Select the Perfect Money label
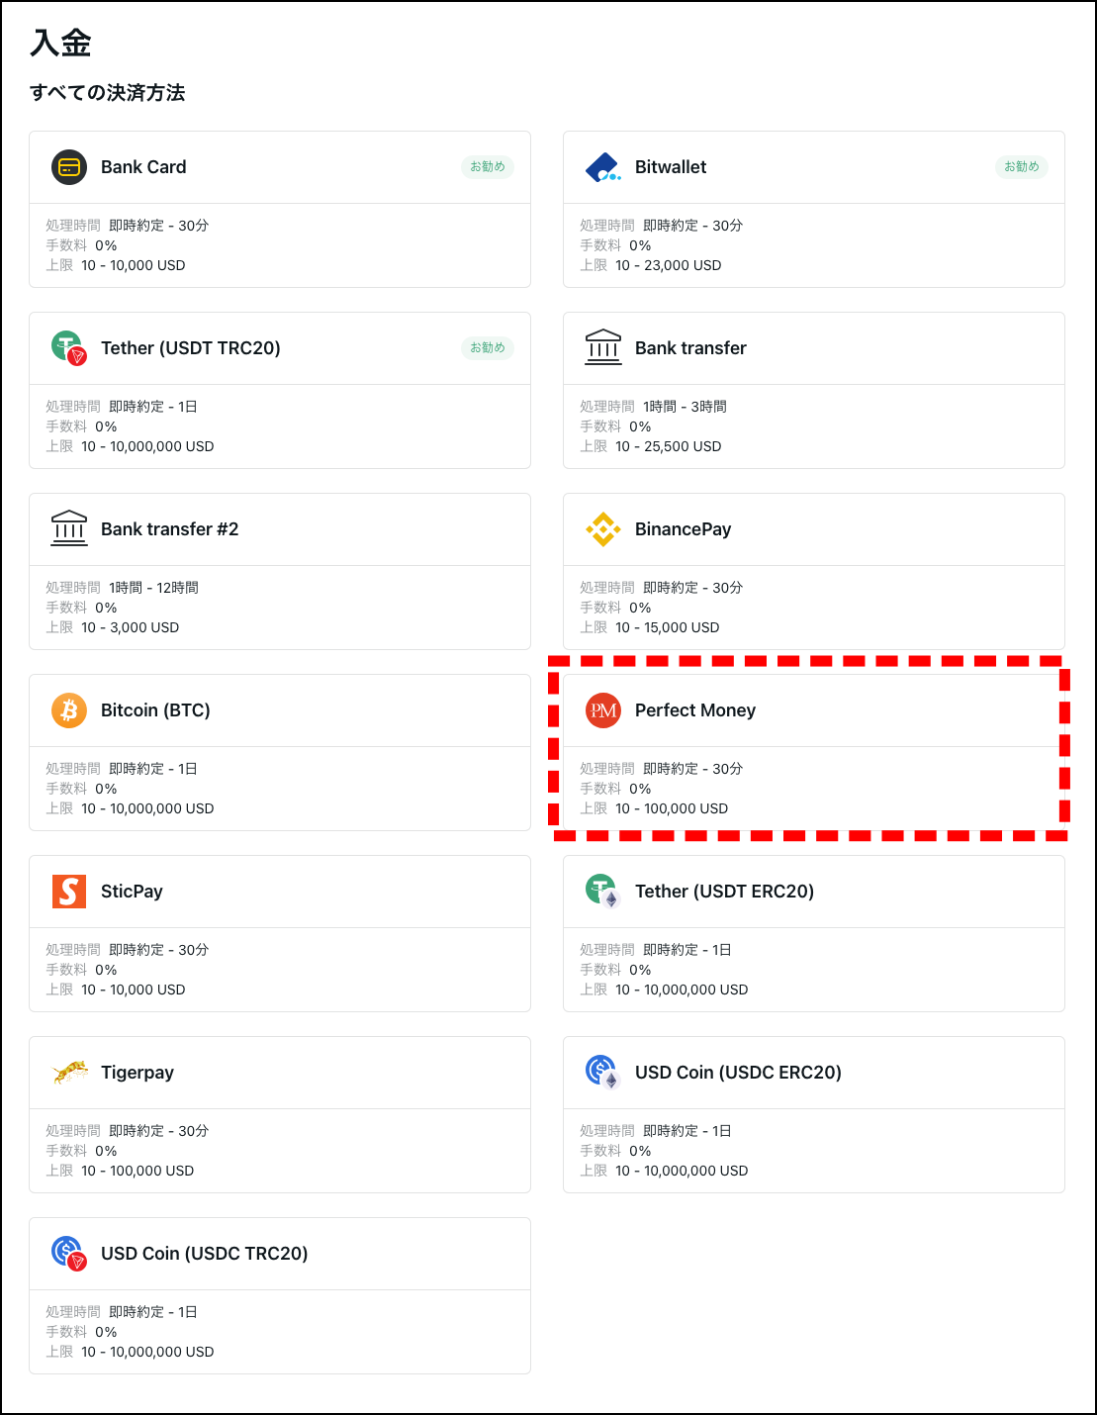Image resolution: width=1097 pixels, height=1415 pixels. 695,710
